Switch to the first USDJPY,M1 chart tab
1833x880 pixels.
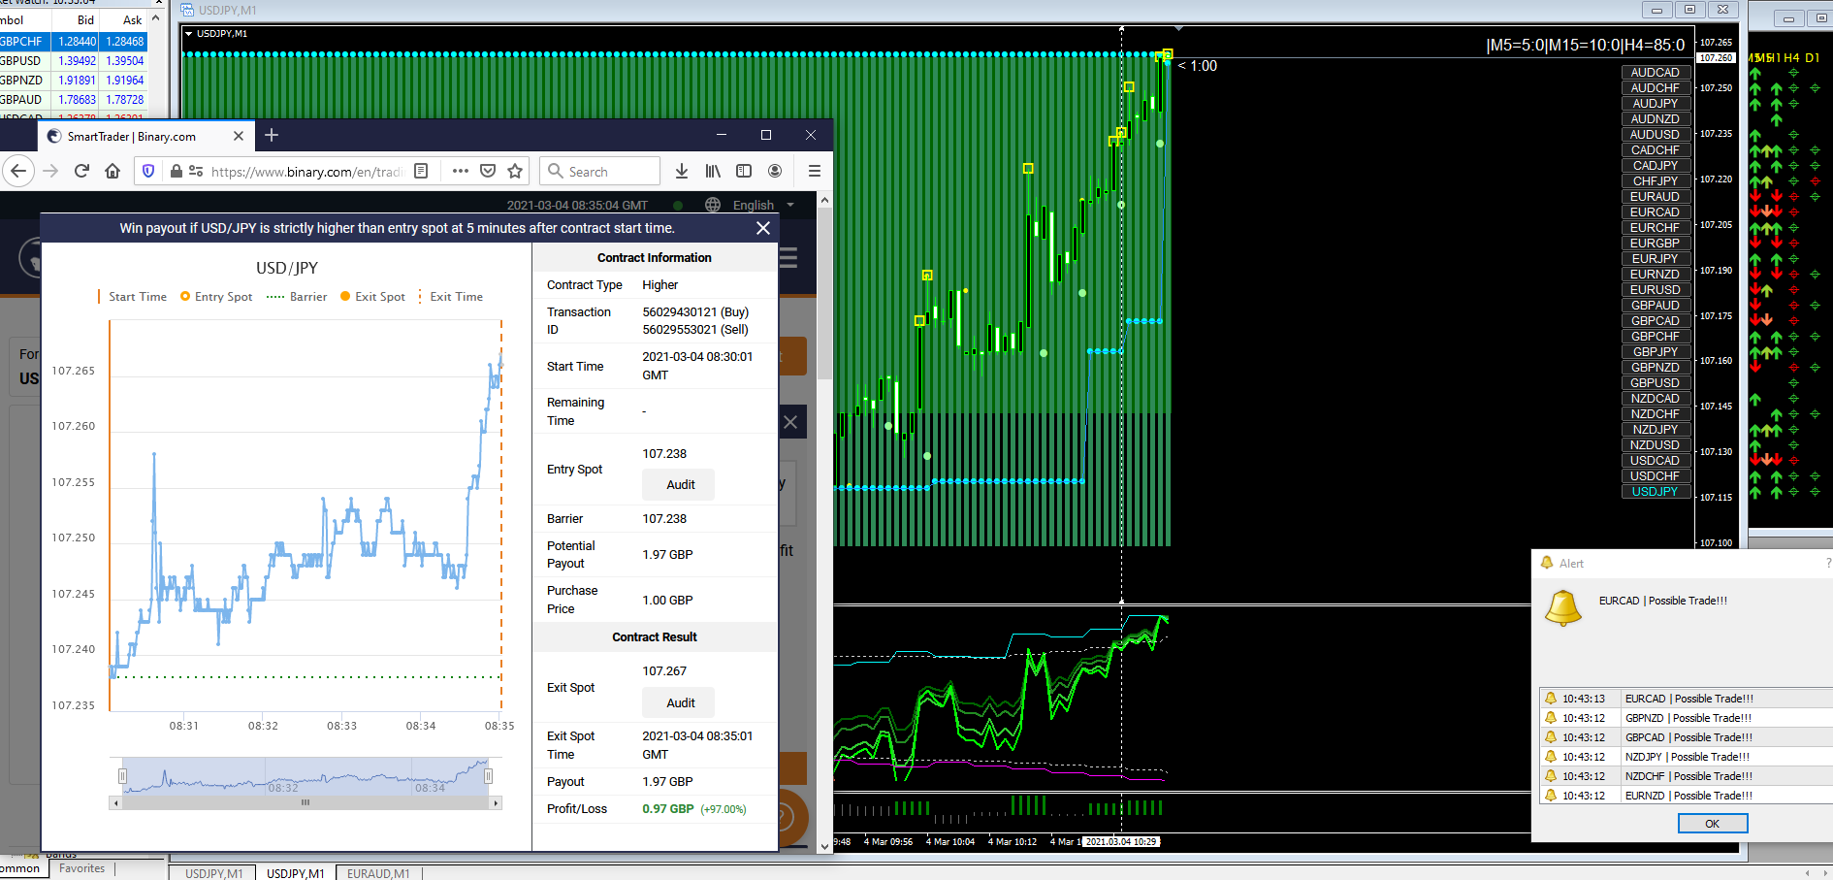point(213,873)
